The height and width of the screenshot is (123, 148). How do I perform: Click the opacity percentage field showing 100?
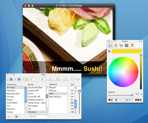(137, 94)
